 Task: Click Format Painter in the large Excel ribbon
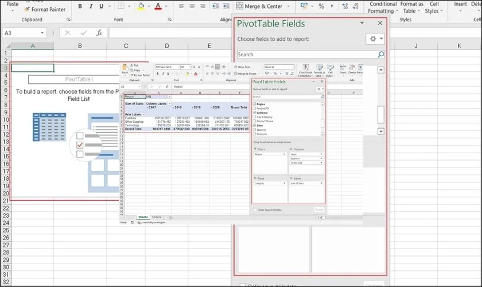point(45,10)
